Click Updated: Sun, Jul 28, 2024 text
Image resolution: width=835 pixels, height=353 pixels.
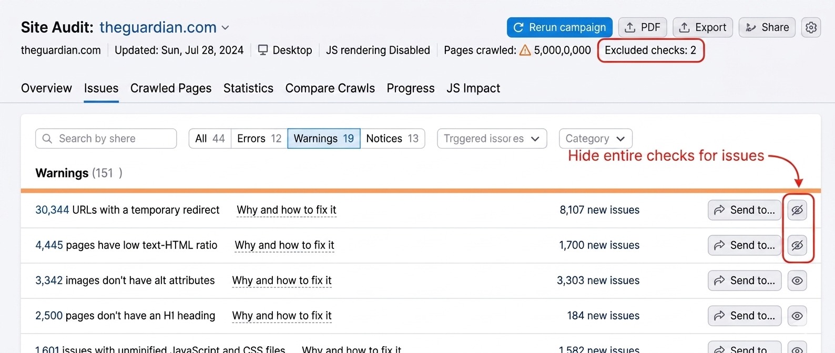click(x=179, y=50)
